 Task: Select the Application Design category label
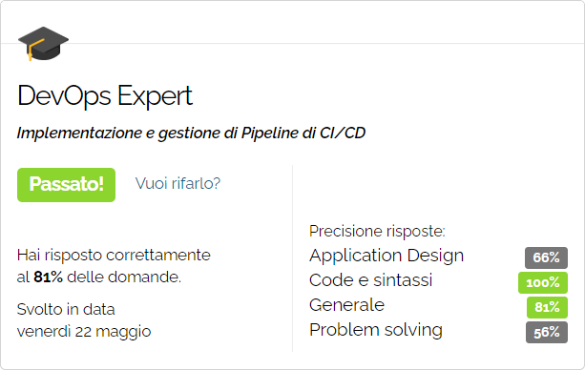click(x=387, y=256)
